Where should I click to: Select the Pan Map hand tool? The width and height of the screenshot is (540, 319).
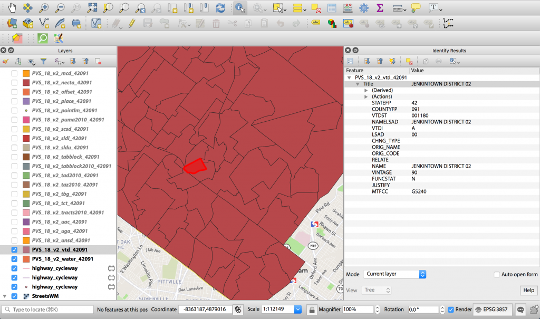pyautogui.click(x=12, y=7)
